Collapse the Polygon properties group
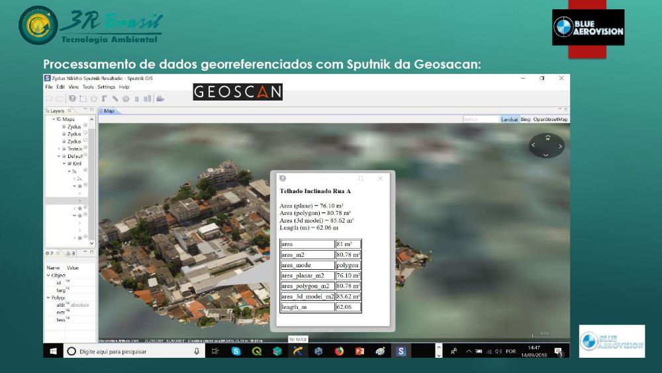Screen dimensions: 662x373 [48, 298]
